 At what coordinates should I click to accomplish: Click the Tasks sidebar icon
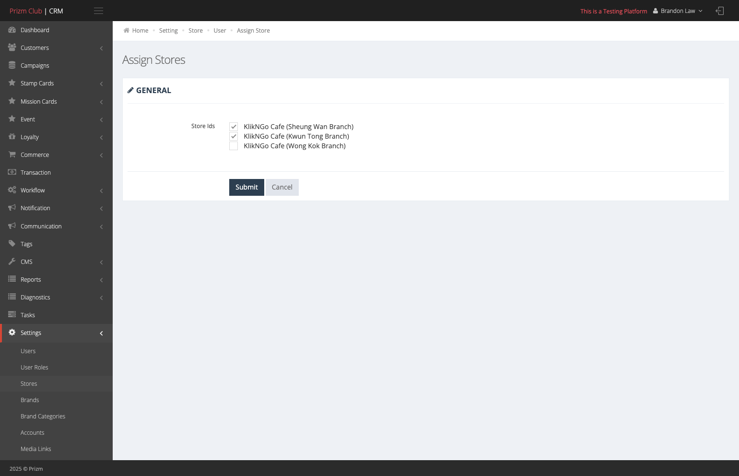[x=12, y=315]
